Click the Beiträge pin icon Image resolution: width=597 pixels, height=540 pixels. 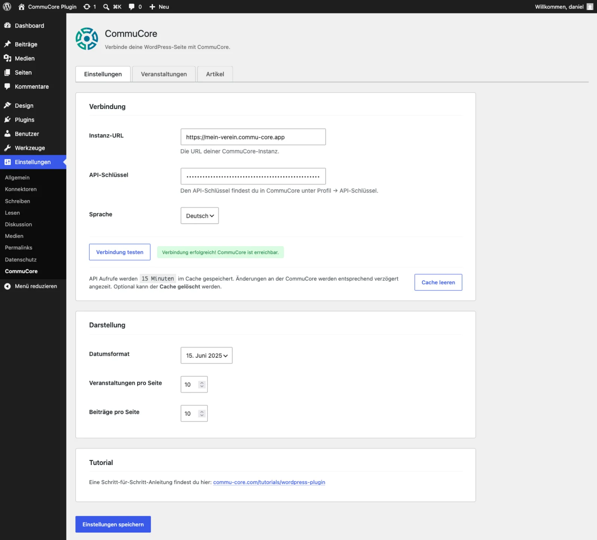[x=7, y=44]
